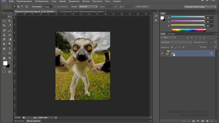Toggle lock transparent pixels in Layers panel

[x=172, y=47]
